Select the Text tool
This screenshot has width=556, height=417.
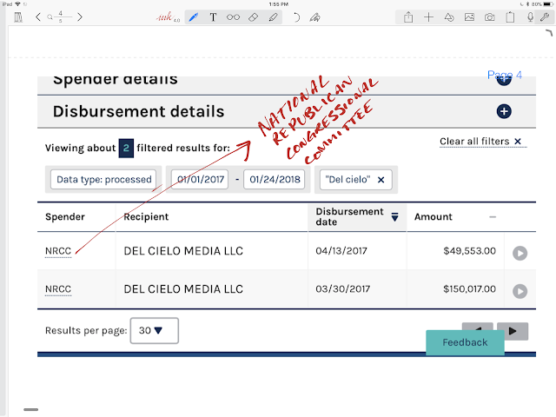coord(213,17)
